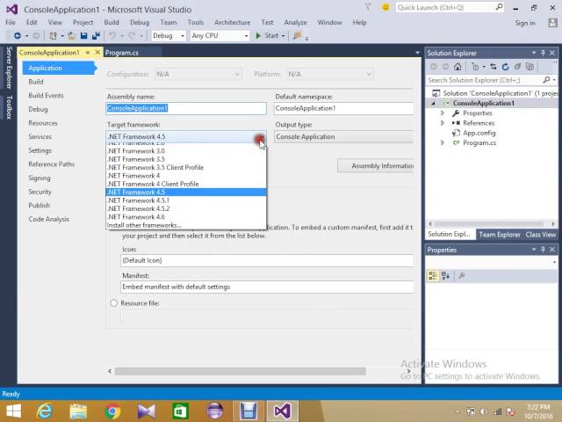Open the Start button dropdown arrow
This screenshot has height=422, width=562.
[283, 36]
